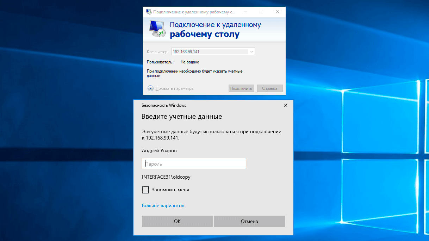
Task: Click the grayed Подключить button
Action: click(x=241, y=88)
